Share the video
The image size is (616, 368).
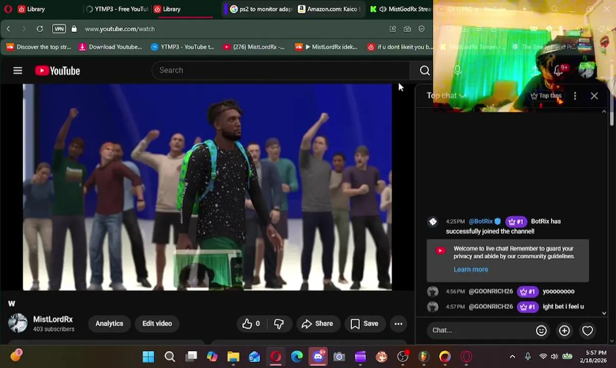(x=317, y=324)
